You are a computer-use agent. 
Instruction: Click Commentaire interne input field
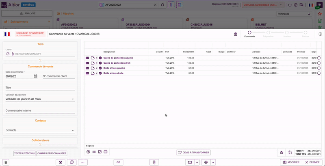pyautogui.click(x=40, y=111)
